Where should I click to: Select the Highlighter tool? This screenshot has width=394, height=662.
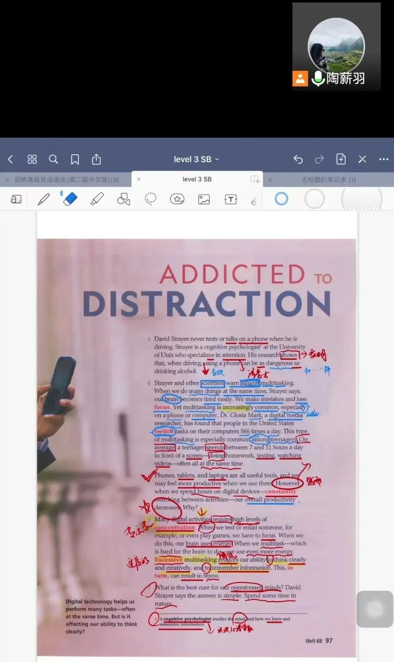97,199
